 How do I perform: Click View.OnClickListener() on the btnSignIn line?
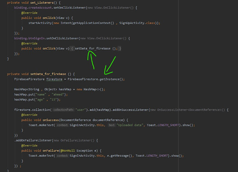[x=107, y=38]
